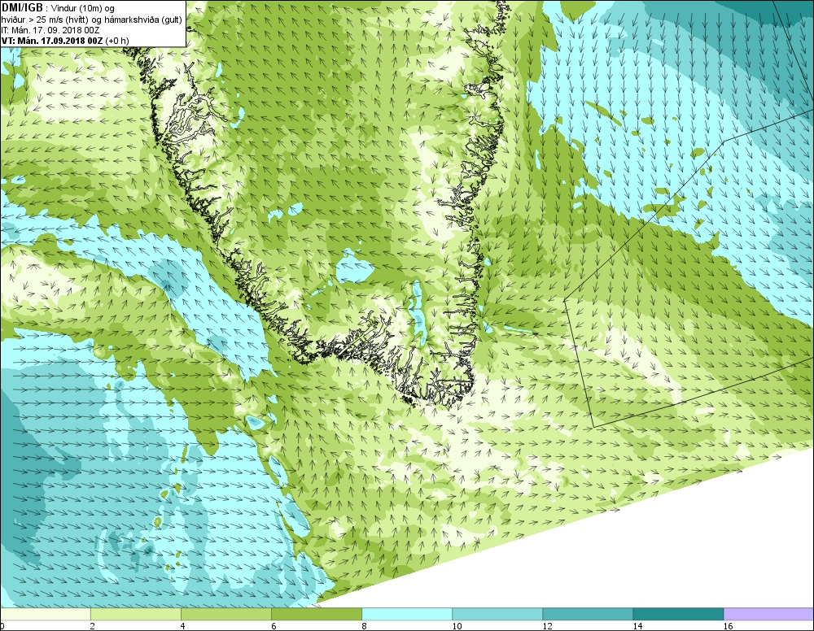Click the 6–8 m/s dark green legend swatch
The width and height of the screenshot is (814, 631).
tap(317, 615)
